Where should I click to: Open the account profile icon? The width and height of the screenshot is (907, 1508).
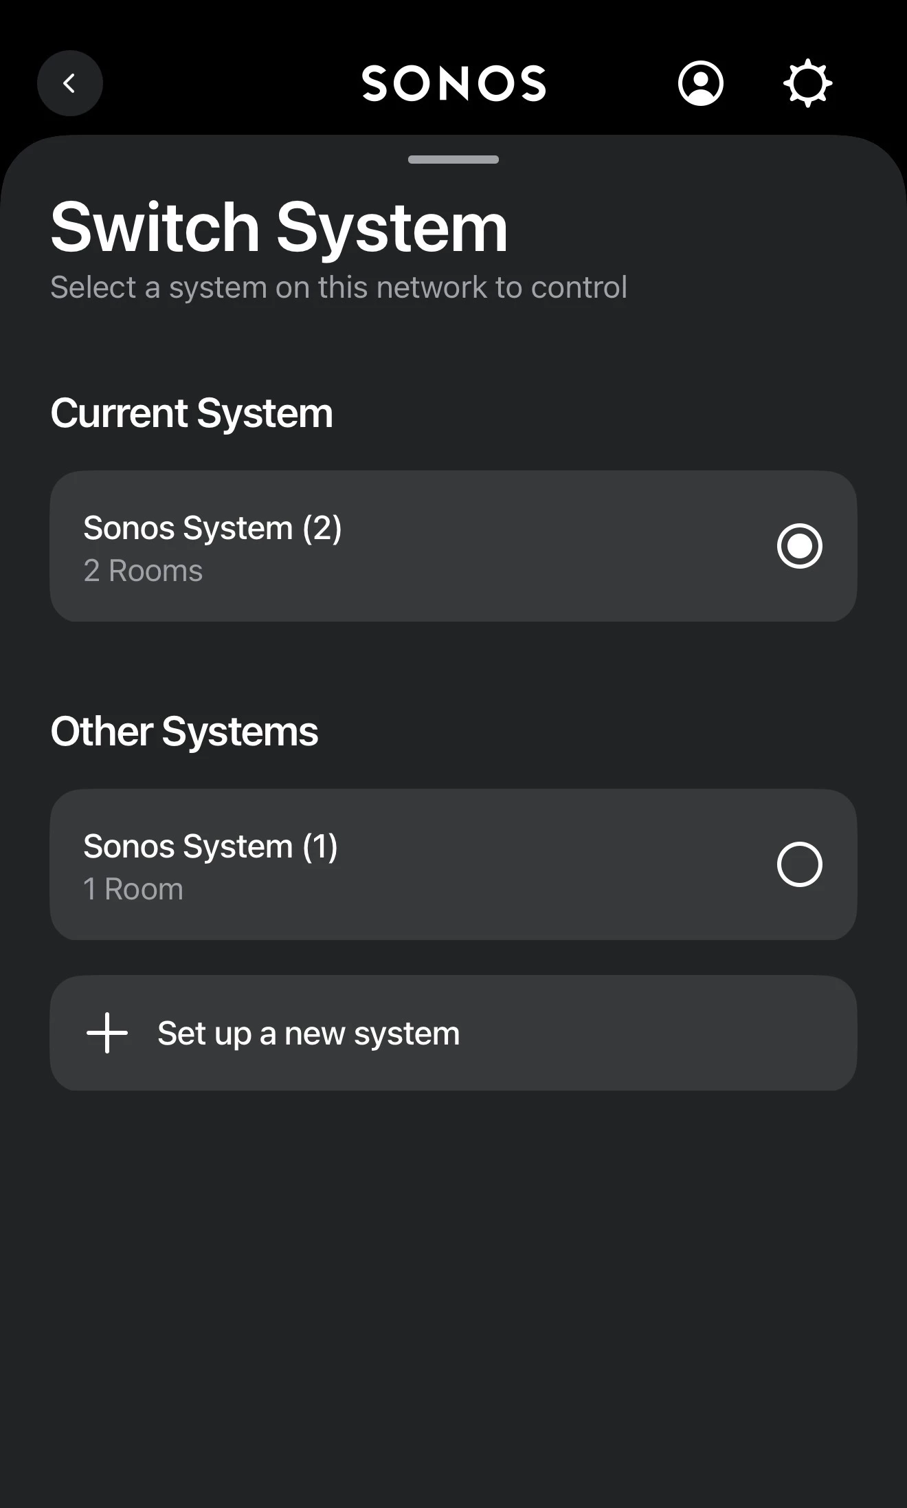pyautogui.click(x=700, y=83)
